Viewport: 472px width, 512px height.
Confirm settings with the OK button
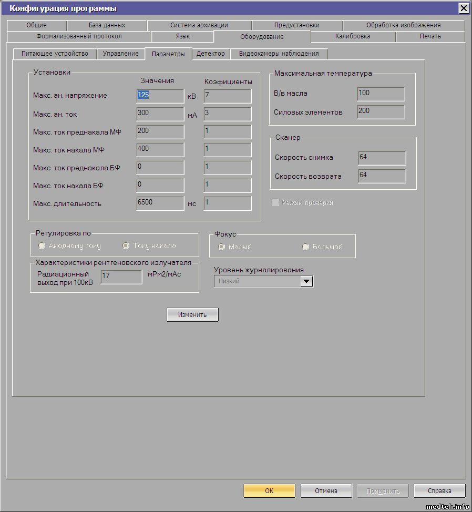point(269,490)
